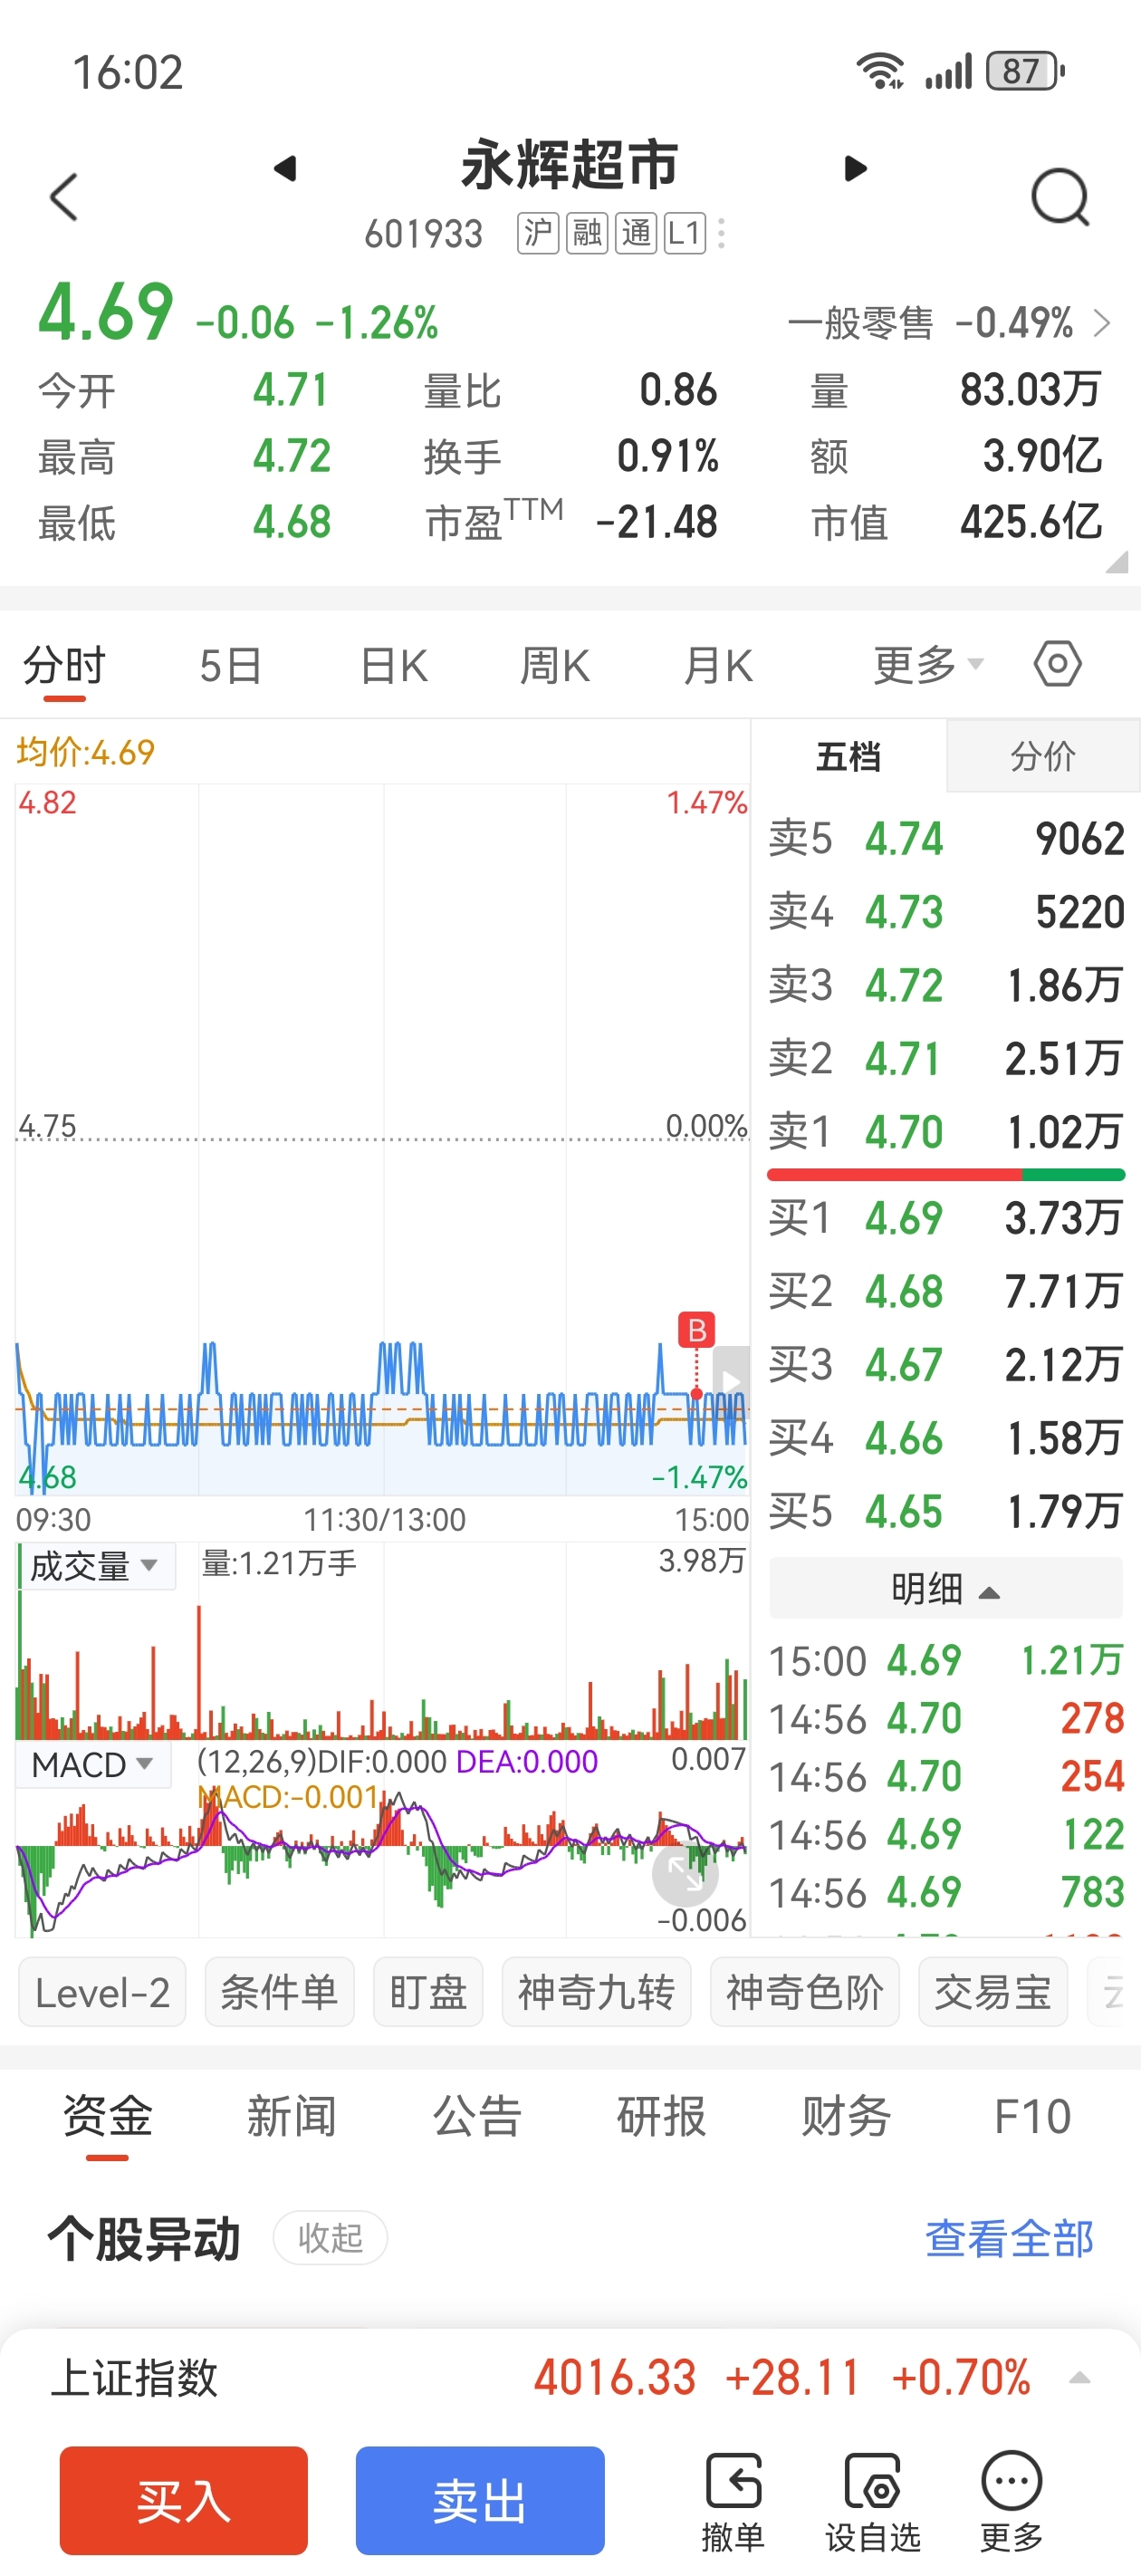
Task: Select the 分时 chart tab
Action: tap(64, 665)
